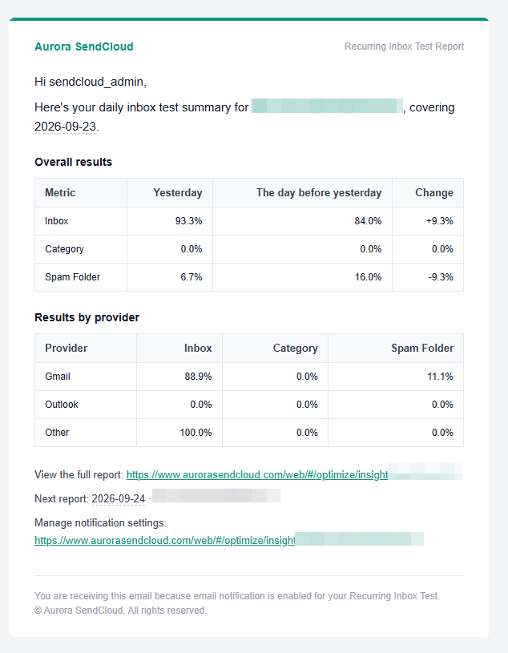The height and width of the screenshot is (653, 508).
Task: Click the Other provider row label
Action: [57, 433]
